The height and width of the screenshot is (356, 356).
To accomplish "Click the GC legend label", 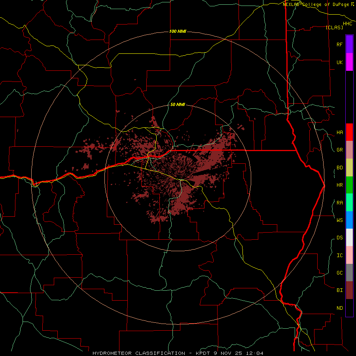I will tap(339, 273).
